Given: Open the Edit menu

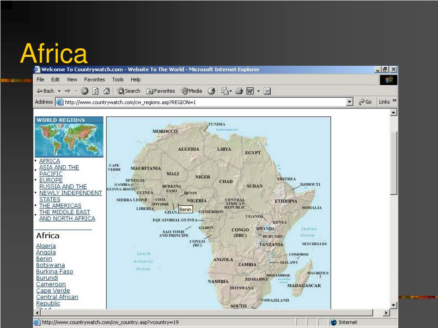Looking at the screenshot, I should tap(55, 79).
